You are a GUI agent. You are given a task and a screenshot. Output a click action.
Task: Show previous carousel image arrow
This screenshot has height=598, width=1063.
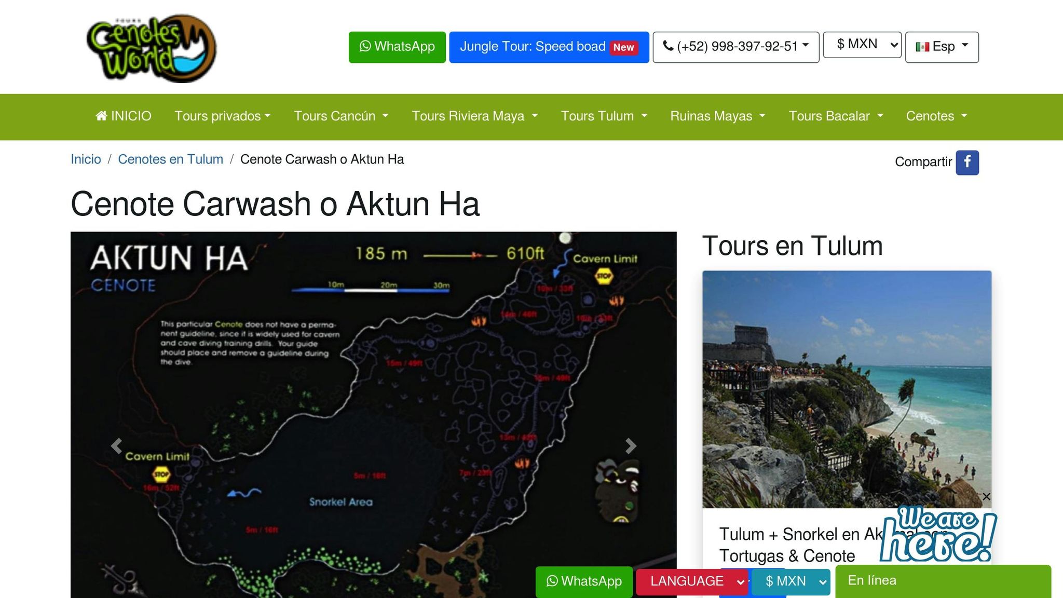coord(117,446)
